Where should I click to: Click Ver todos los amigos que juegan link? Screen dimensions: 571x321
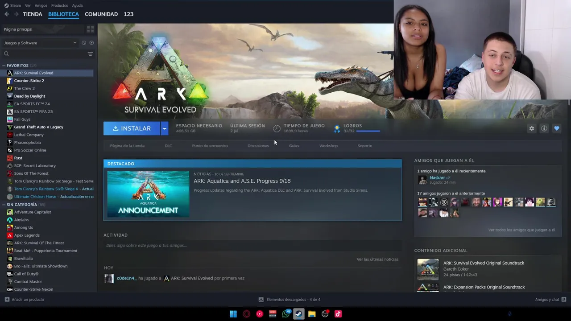(521, 230)
